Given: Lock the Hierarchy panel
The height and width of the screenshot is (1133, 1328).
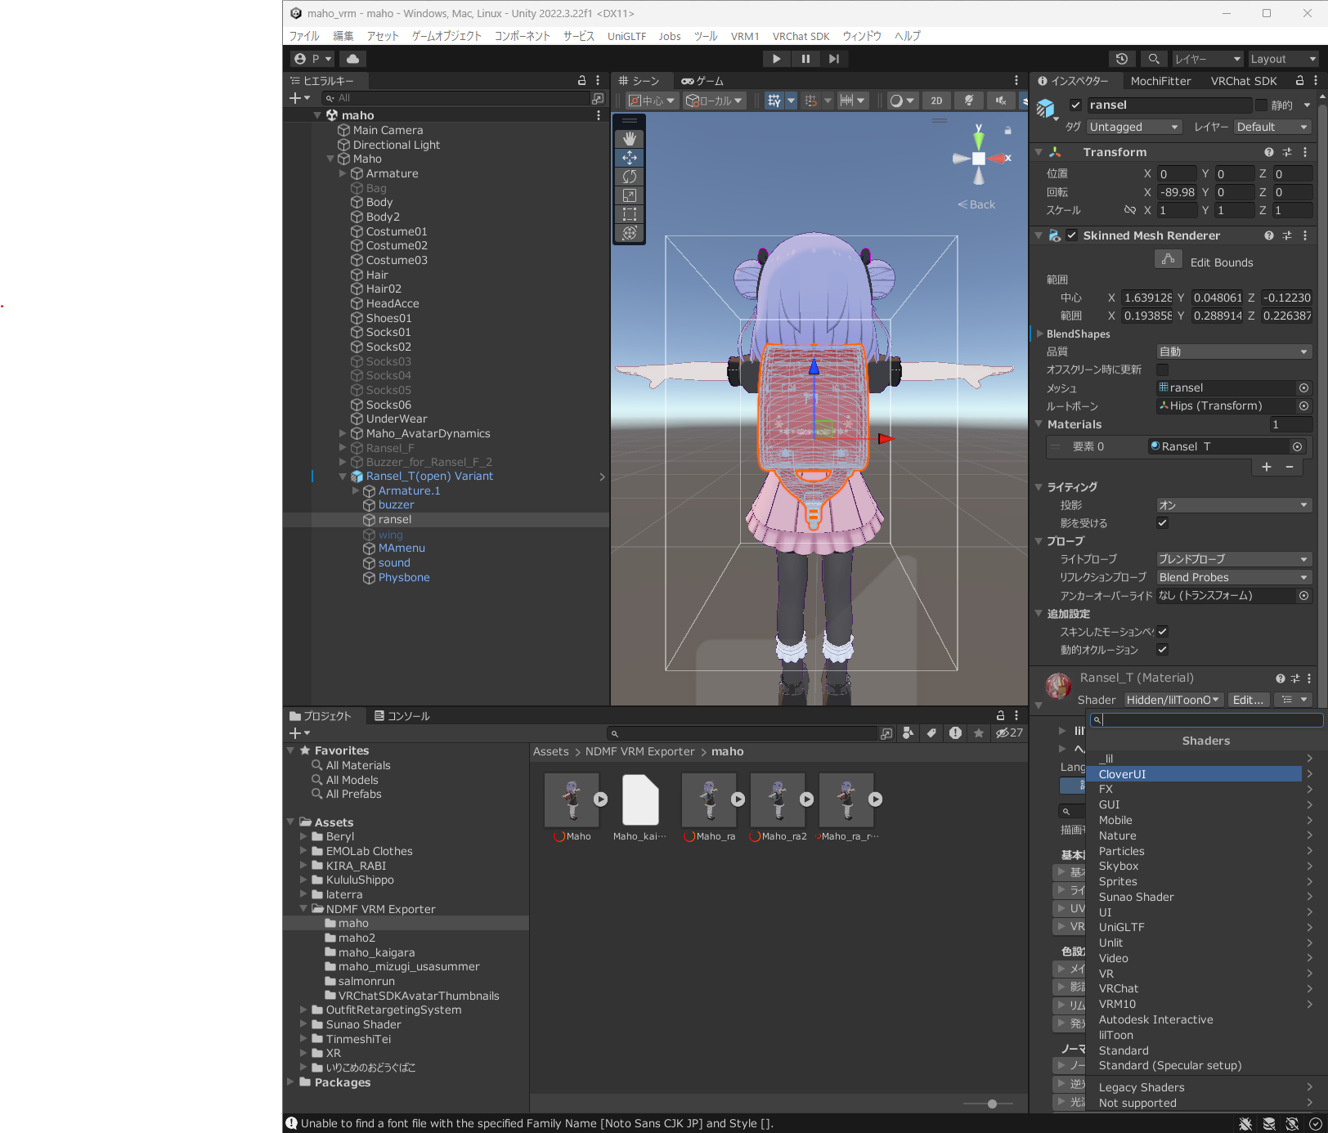Looking at the screenshot, I should tap(582, 81).
